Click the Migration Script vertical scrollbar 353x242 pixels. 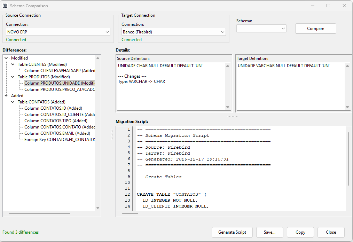(349, 159)
